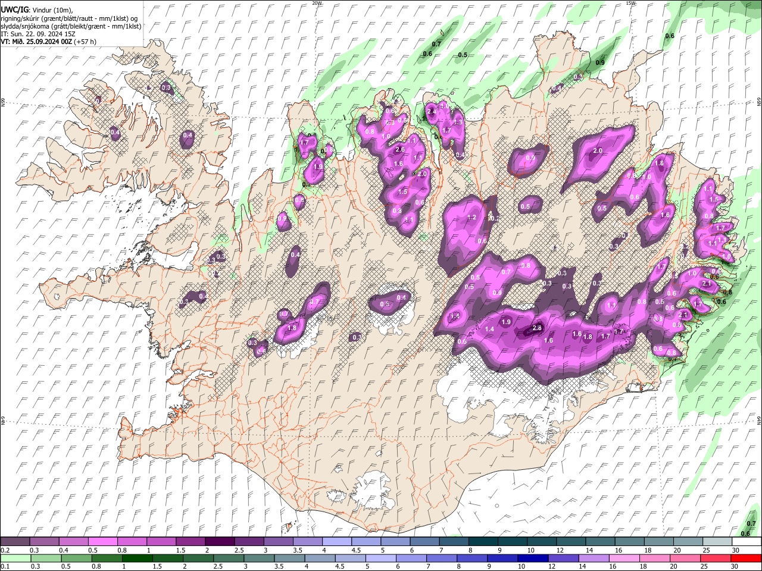Click the '2.8' precipitation value on the map

(x=537, y=328)
